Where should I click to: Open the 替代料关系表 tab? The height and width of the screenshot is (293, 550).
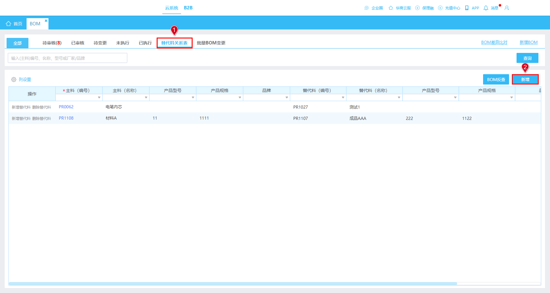[x=174, y=43]
